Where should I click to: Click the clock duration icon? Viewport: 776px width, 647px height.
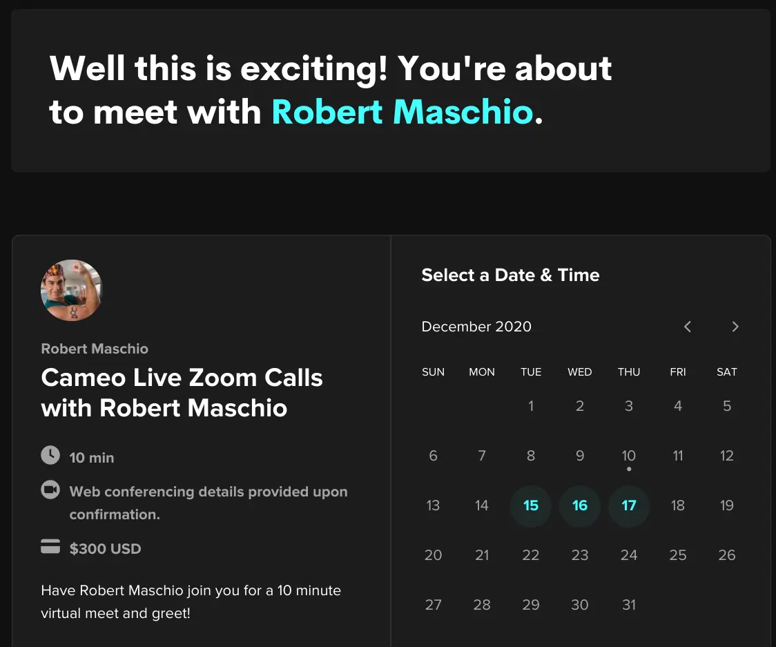click(50, 456)
